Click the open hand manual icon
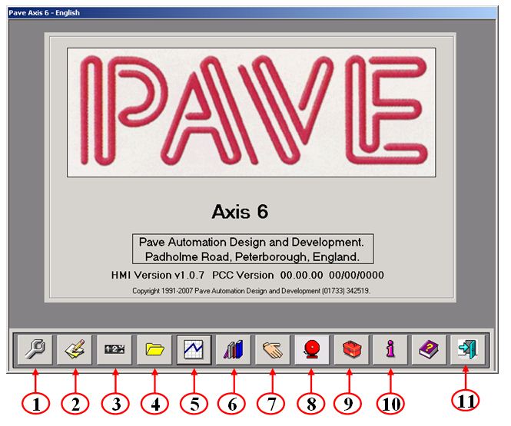This screenshot has width=511, height=426. point(273,350)
